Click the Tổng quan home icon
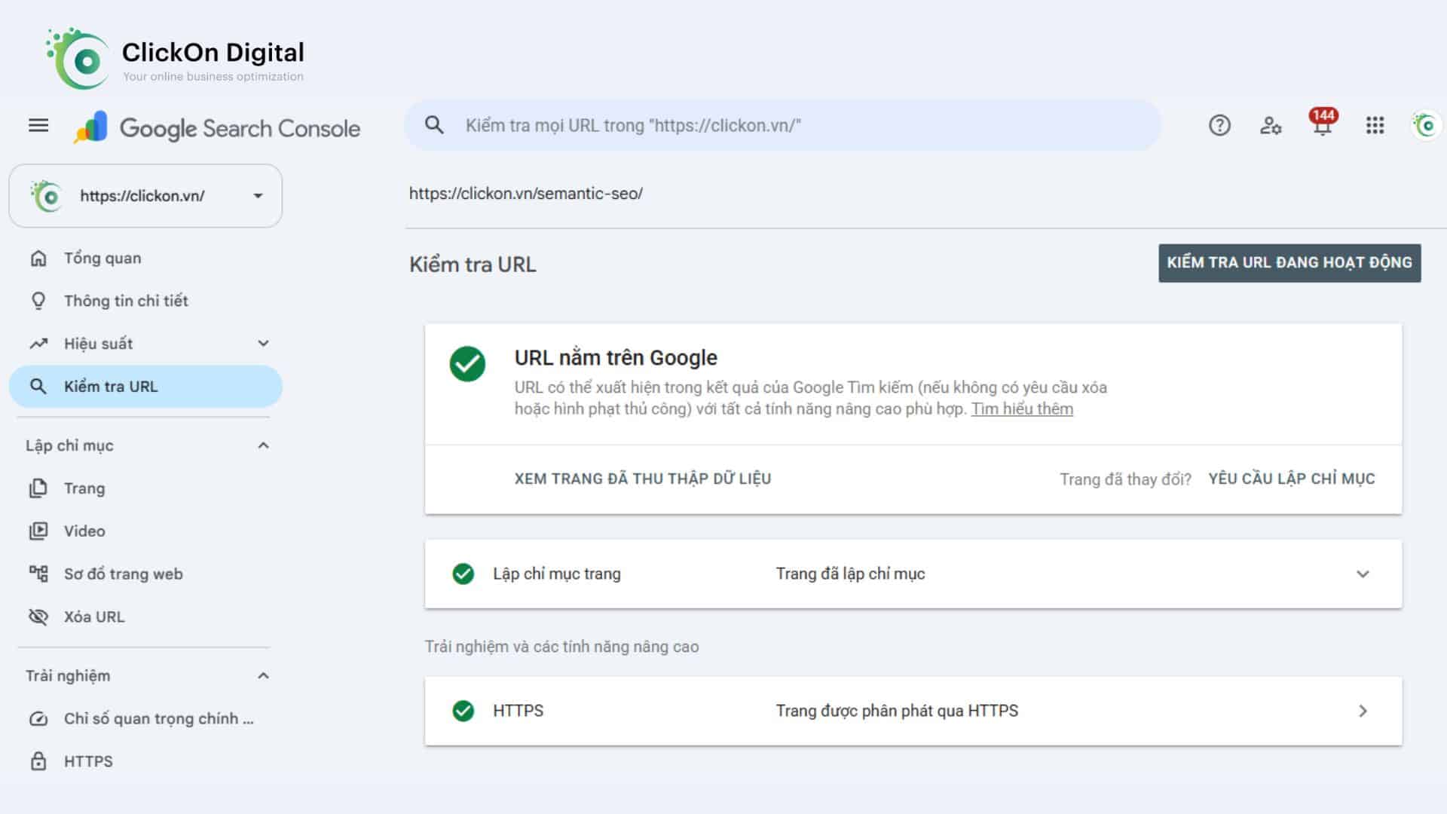 (x=38, y=259)
